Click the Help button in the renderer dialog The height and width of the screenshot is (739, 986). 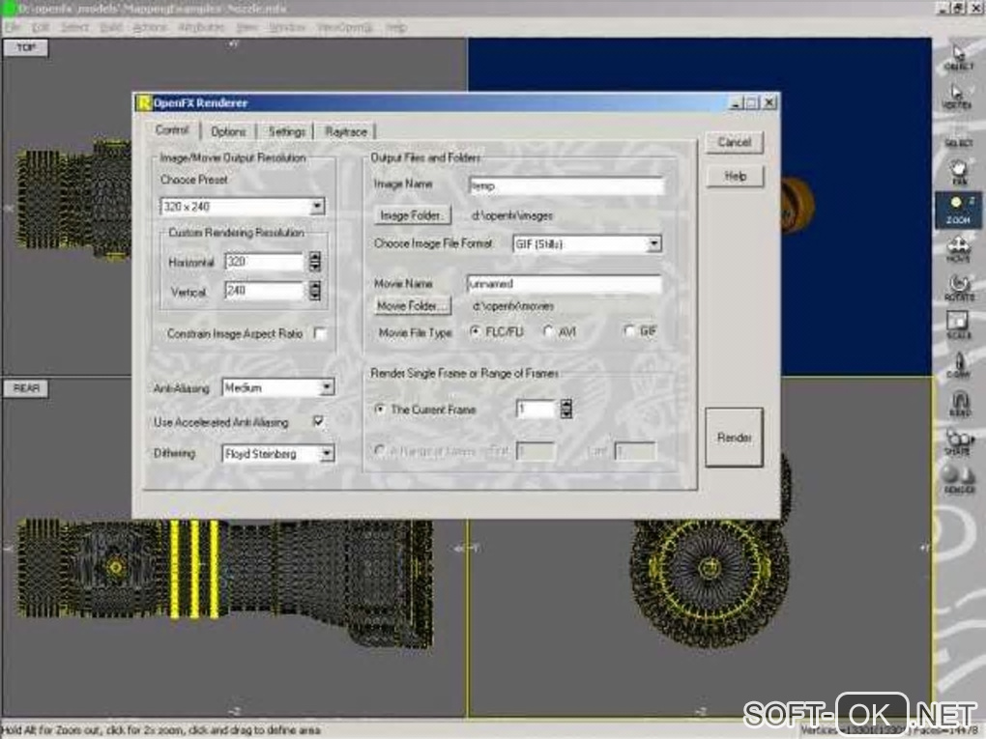pos(735,176)
